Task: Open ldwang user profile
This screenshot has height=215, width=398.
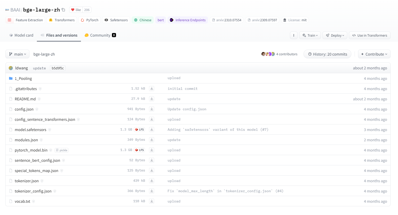Action: [22, 68]
